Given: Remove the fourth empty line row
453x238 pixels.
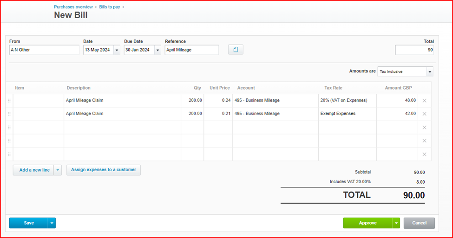Looking at the screenshot, I should click(x=424, y=141).
